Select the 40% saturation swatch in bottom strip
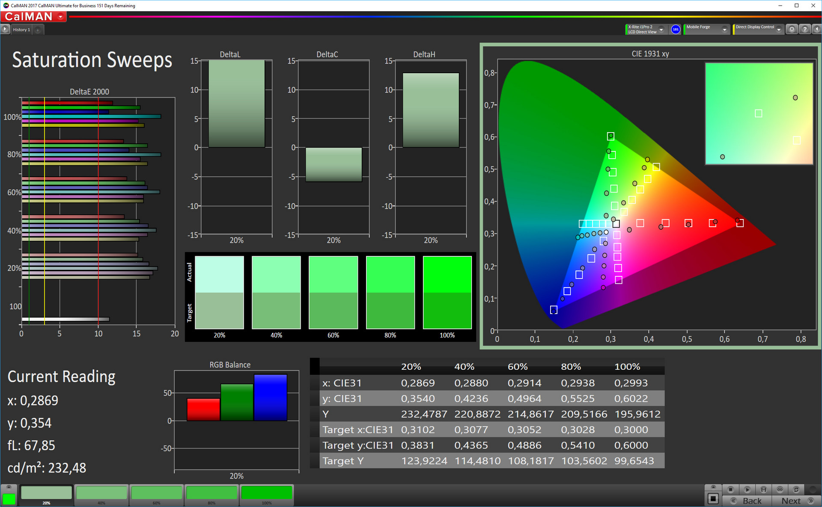The height and width of the screenshot is (507, 822). click(x=101, y=495)
